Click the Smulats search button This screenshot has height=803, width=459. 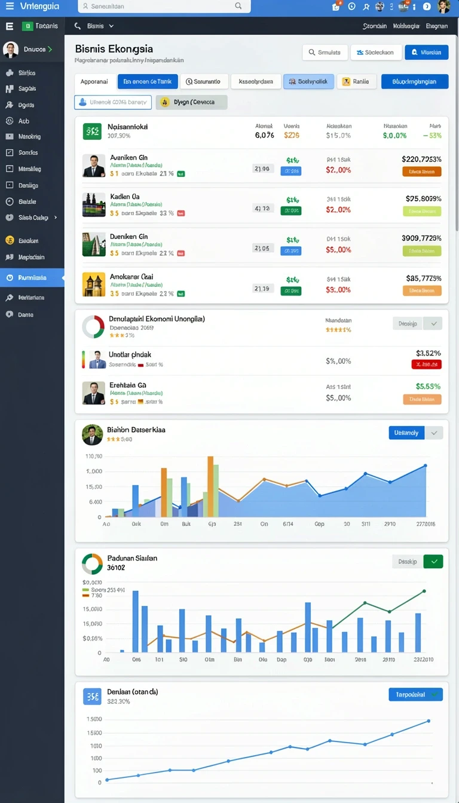click(x=324, y=53)
